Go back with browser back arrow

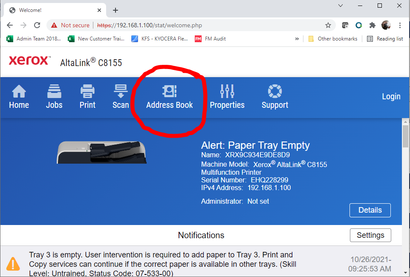(x=10, y=25)
